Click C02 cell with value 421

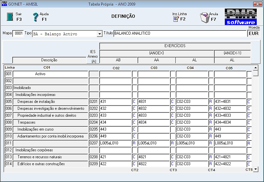click(115, 157)
